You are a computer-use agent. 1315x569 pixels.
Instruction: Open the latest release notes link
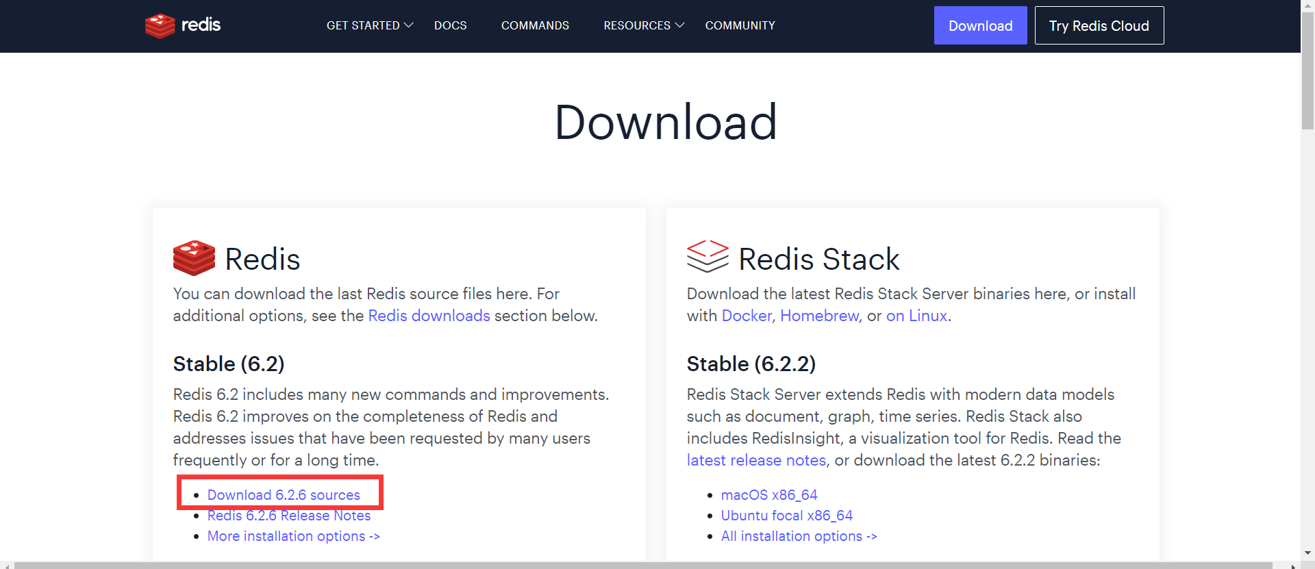[x=756, y=460]
